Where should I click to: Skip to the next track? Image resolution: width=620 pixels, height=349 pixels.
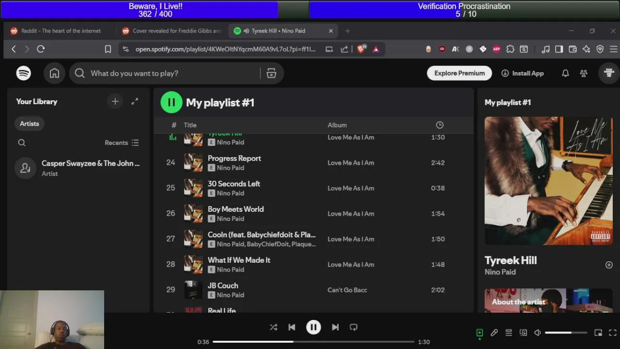335,327
